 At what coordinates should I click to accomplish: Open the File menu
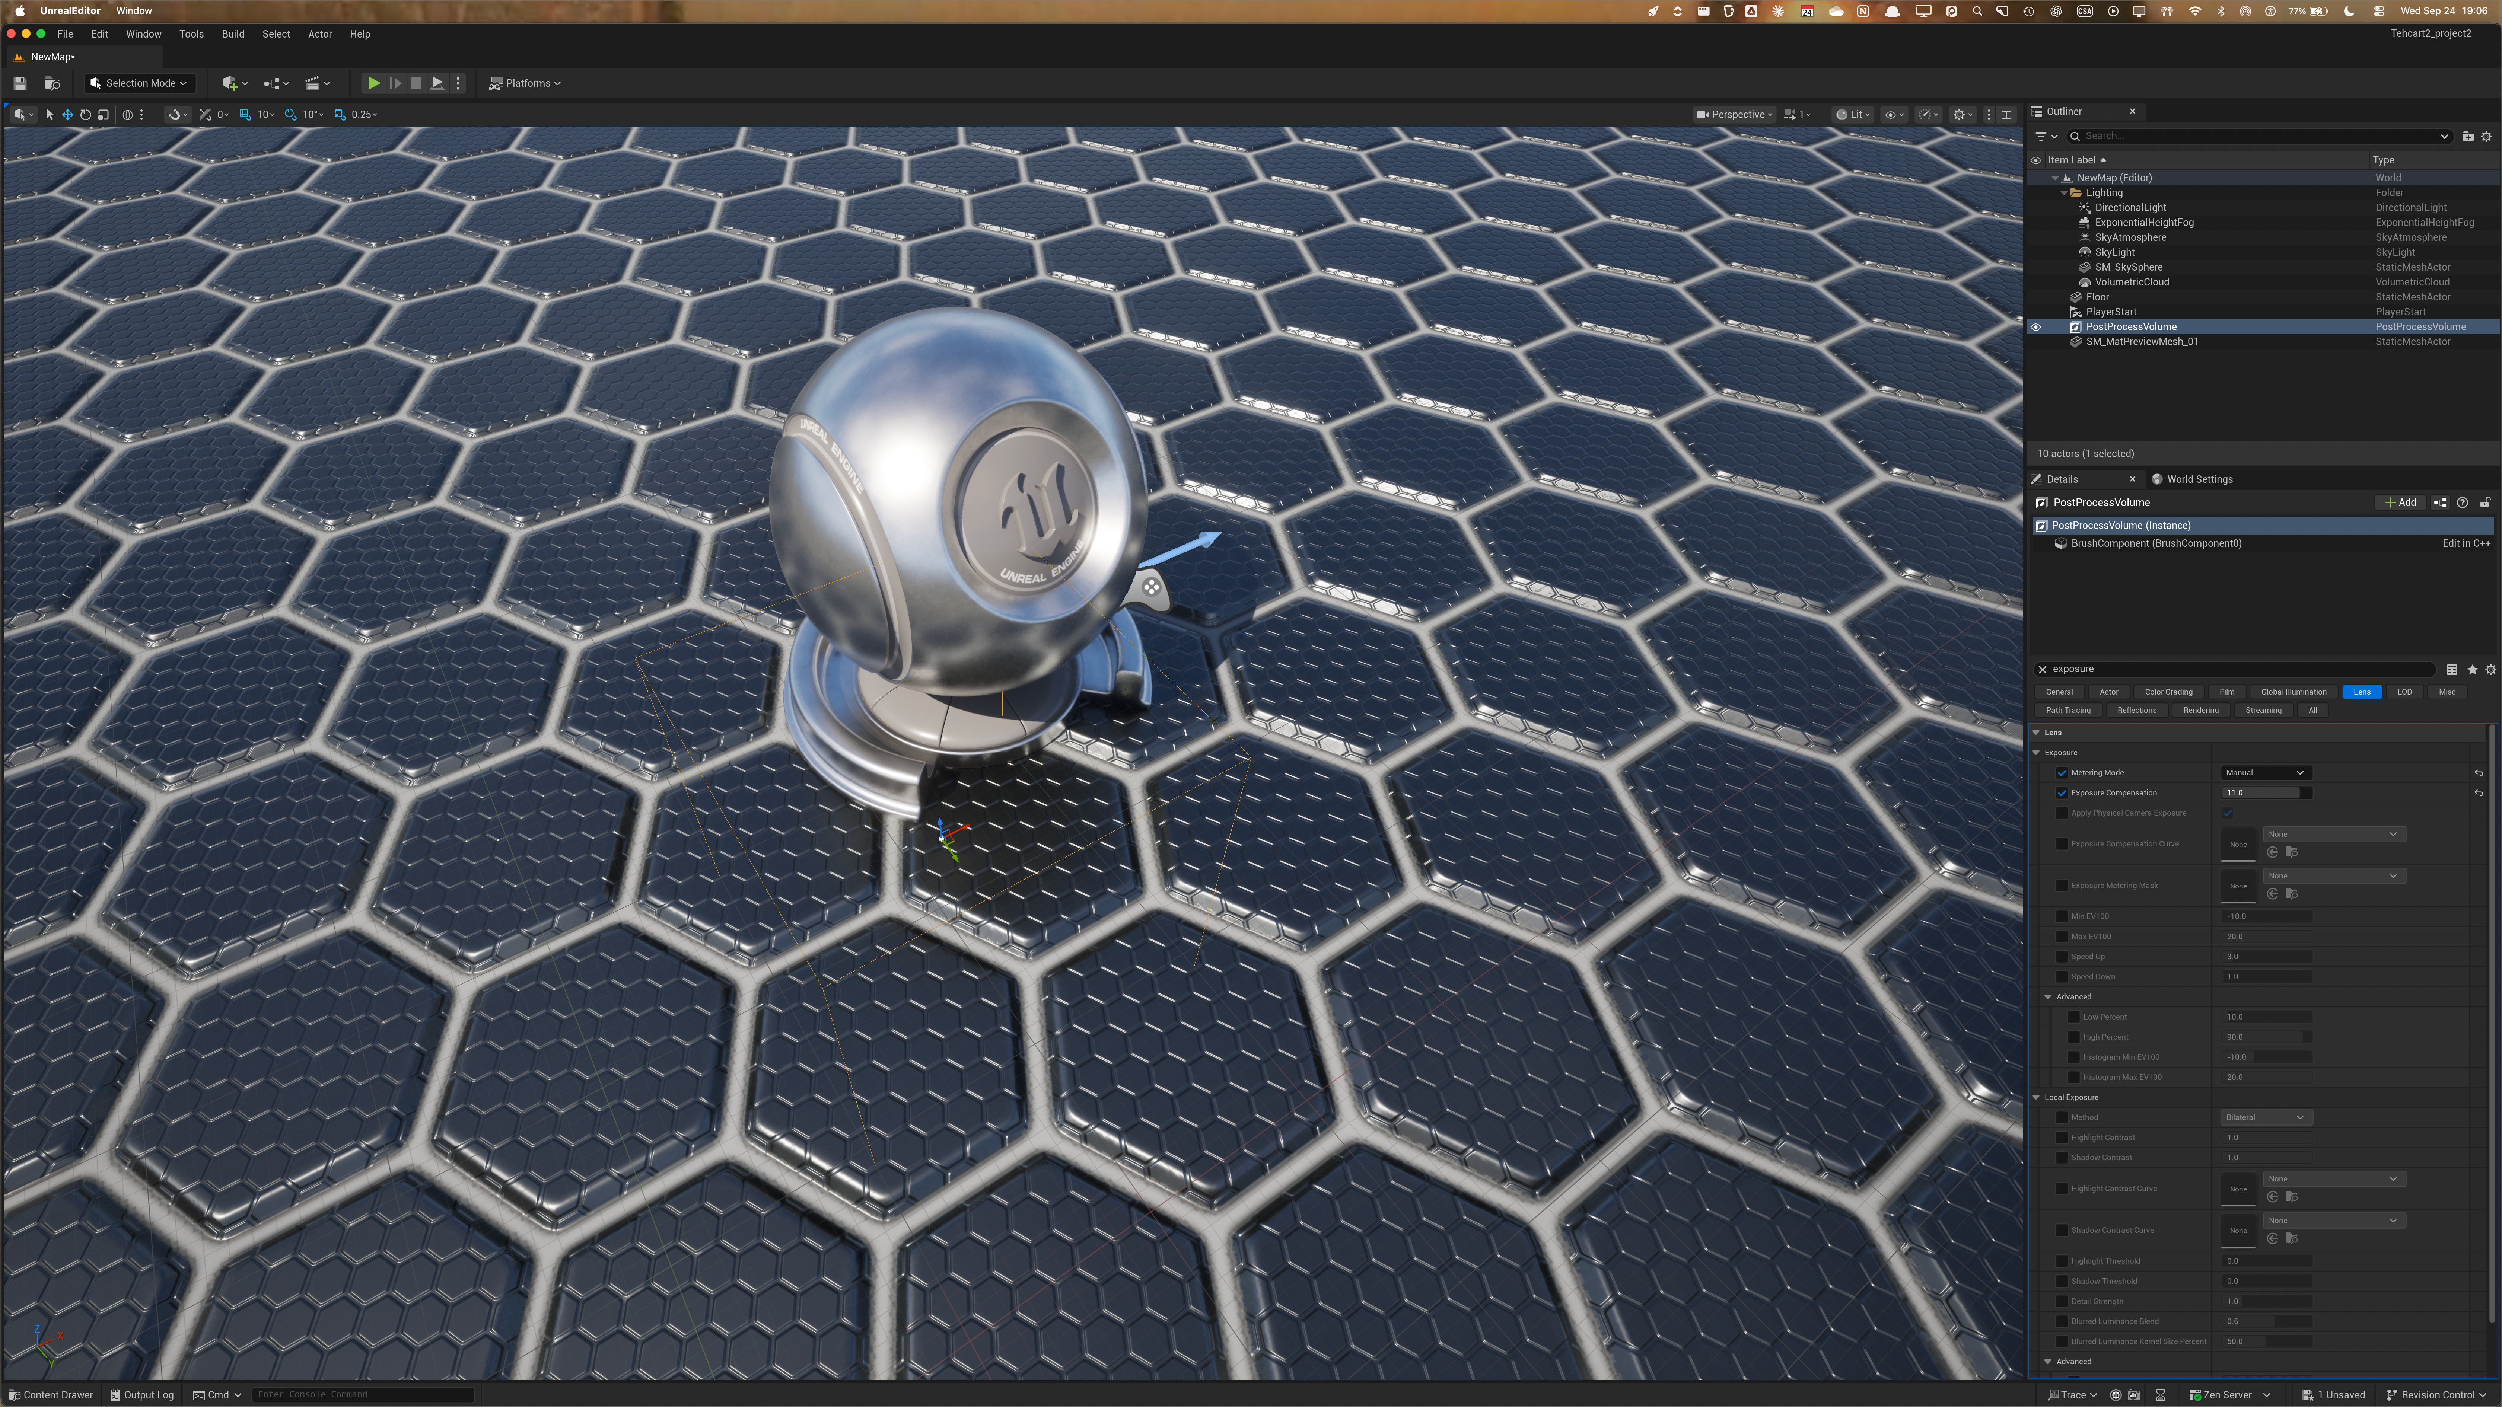[x=65, y=34]
